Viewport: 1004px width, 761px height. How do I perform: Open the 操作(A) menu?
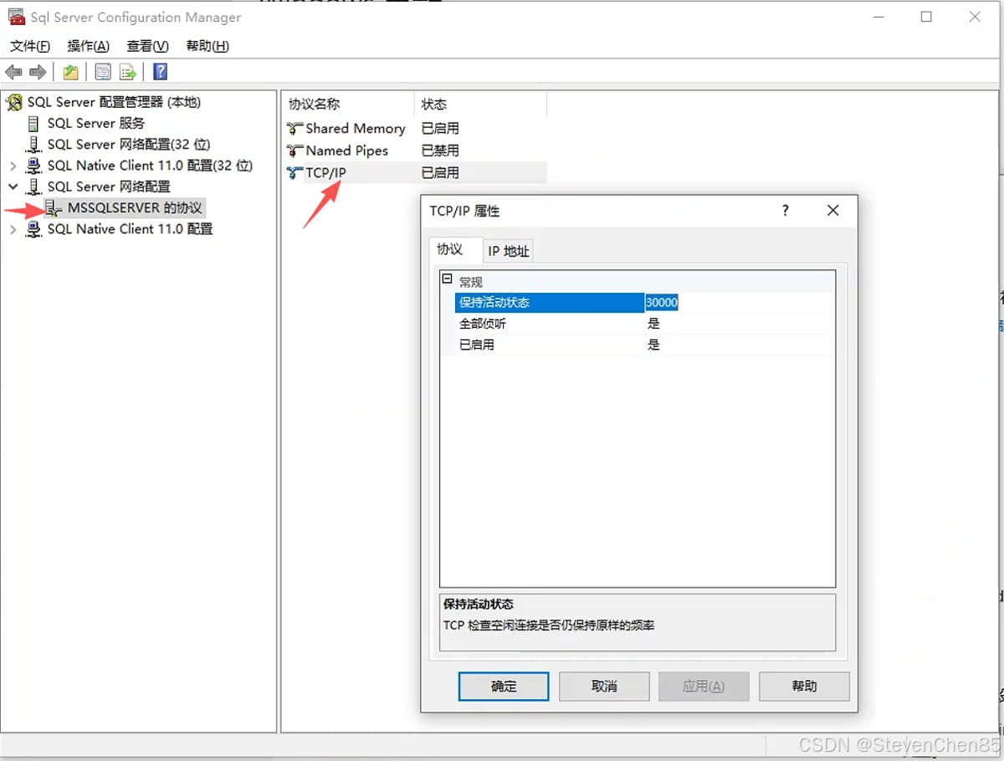tap(88, 46)
